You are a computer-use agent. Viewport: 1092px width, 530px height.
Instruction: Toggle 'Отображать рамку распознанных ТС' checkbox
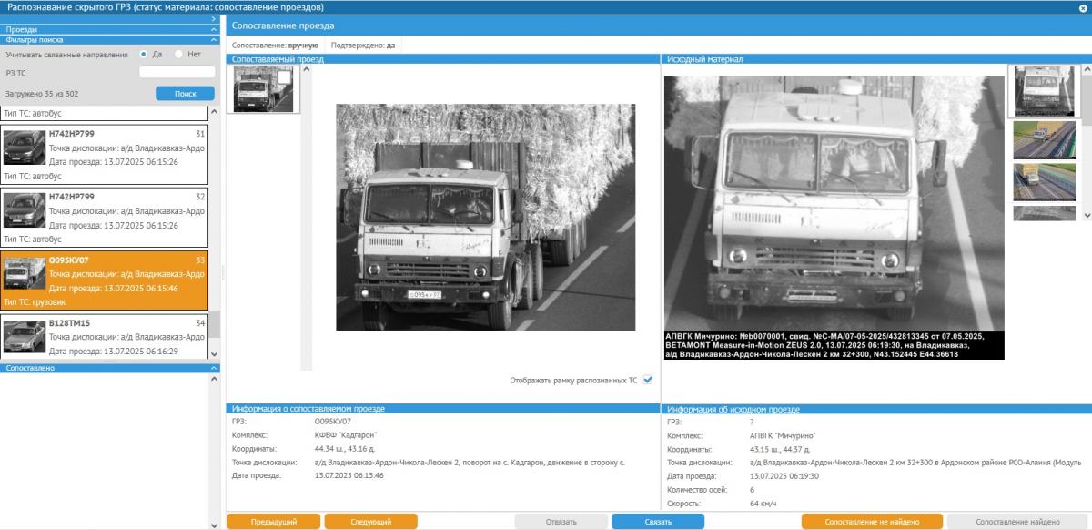point(648,380)
